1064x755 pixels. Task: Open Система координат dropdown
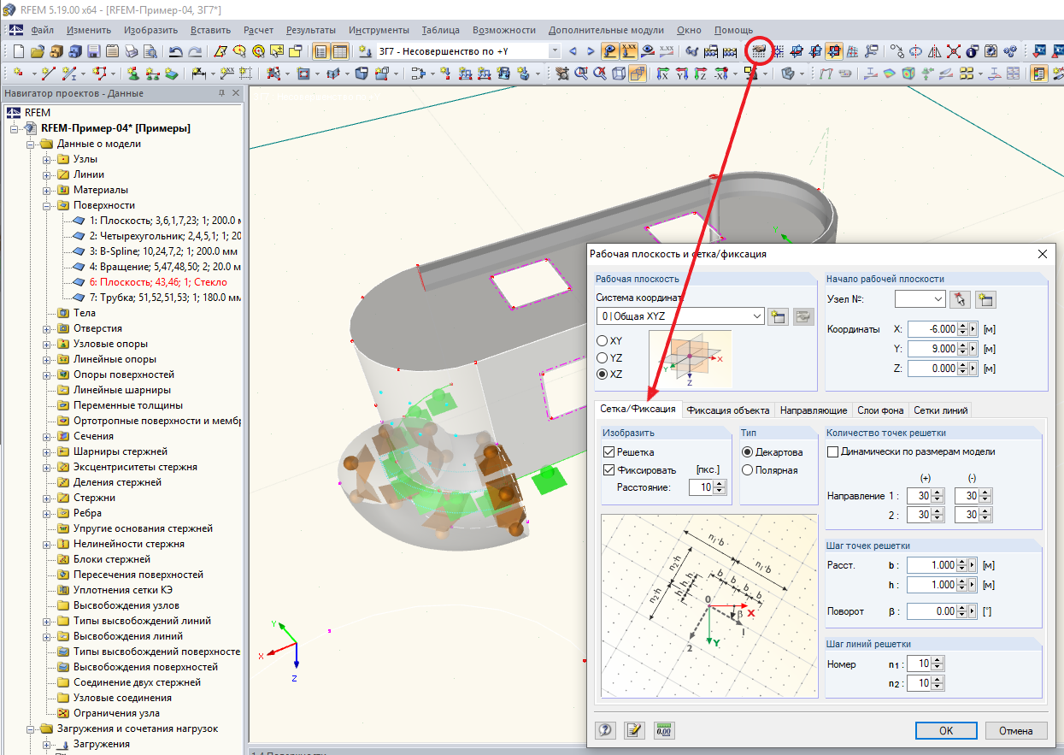coord(755,316)
